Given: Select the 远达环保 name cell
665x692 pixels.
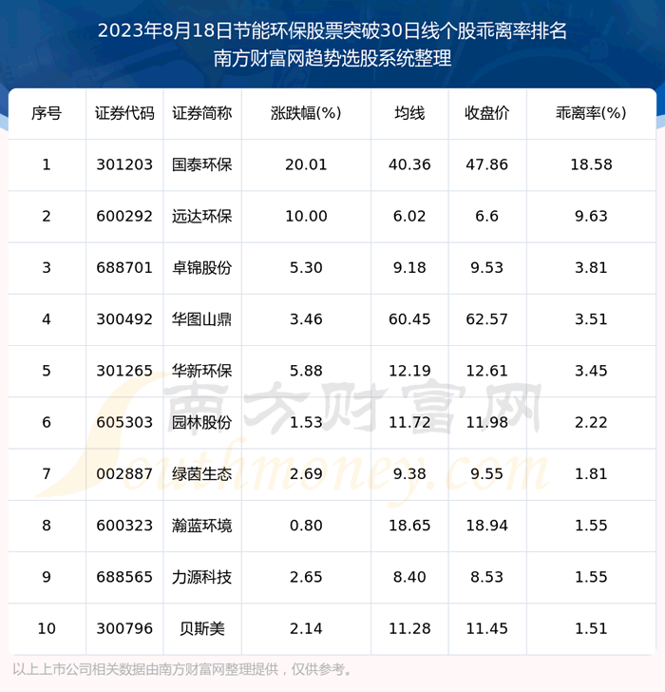Looking at the screenshot, I should click(x=202, y=217).
